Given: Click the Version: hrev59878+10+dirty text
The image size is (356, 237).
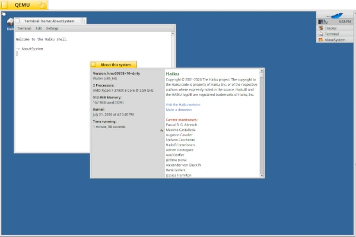Looking at the screenshot, I should [116, 73].
